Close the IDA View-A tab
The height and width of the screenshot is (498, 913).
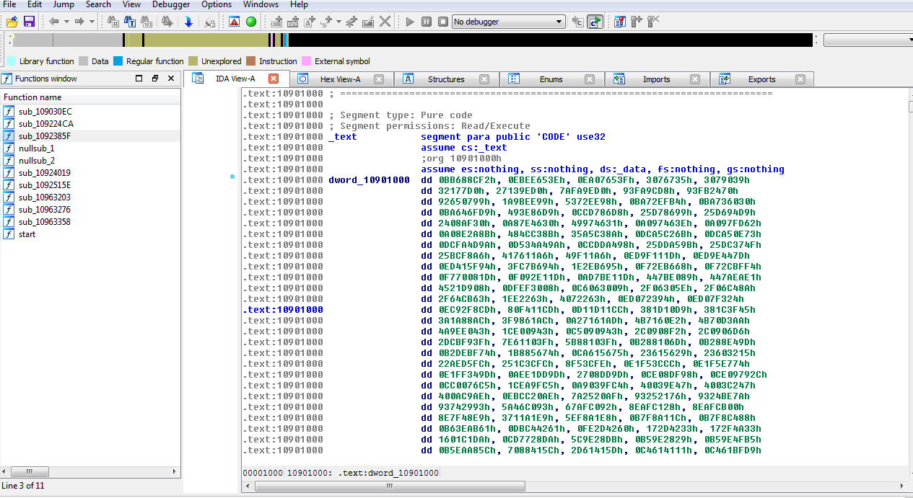pyautogui.click(x=274, y=79)
